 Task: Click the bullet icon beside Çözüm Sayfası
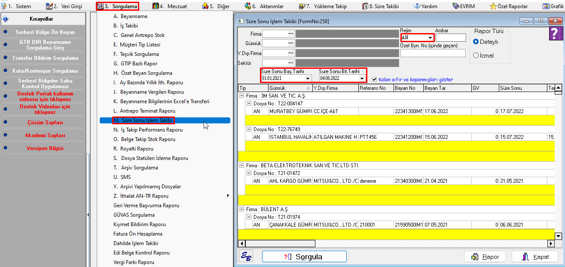[5, 123]
